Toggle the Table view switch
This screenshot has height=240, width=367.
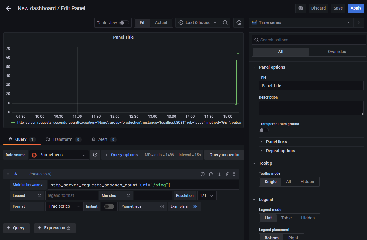tap(124, 23)
